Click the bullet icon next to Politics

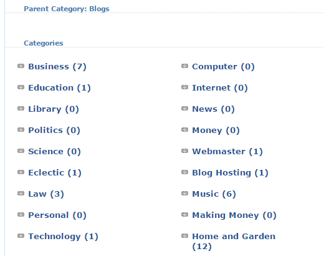pos(21,130)
